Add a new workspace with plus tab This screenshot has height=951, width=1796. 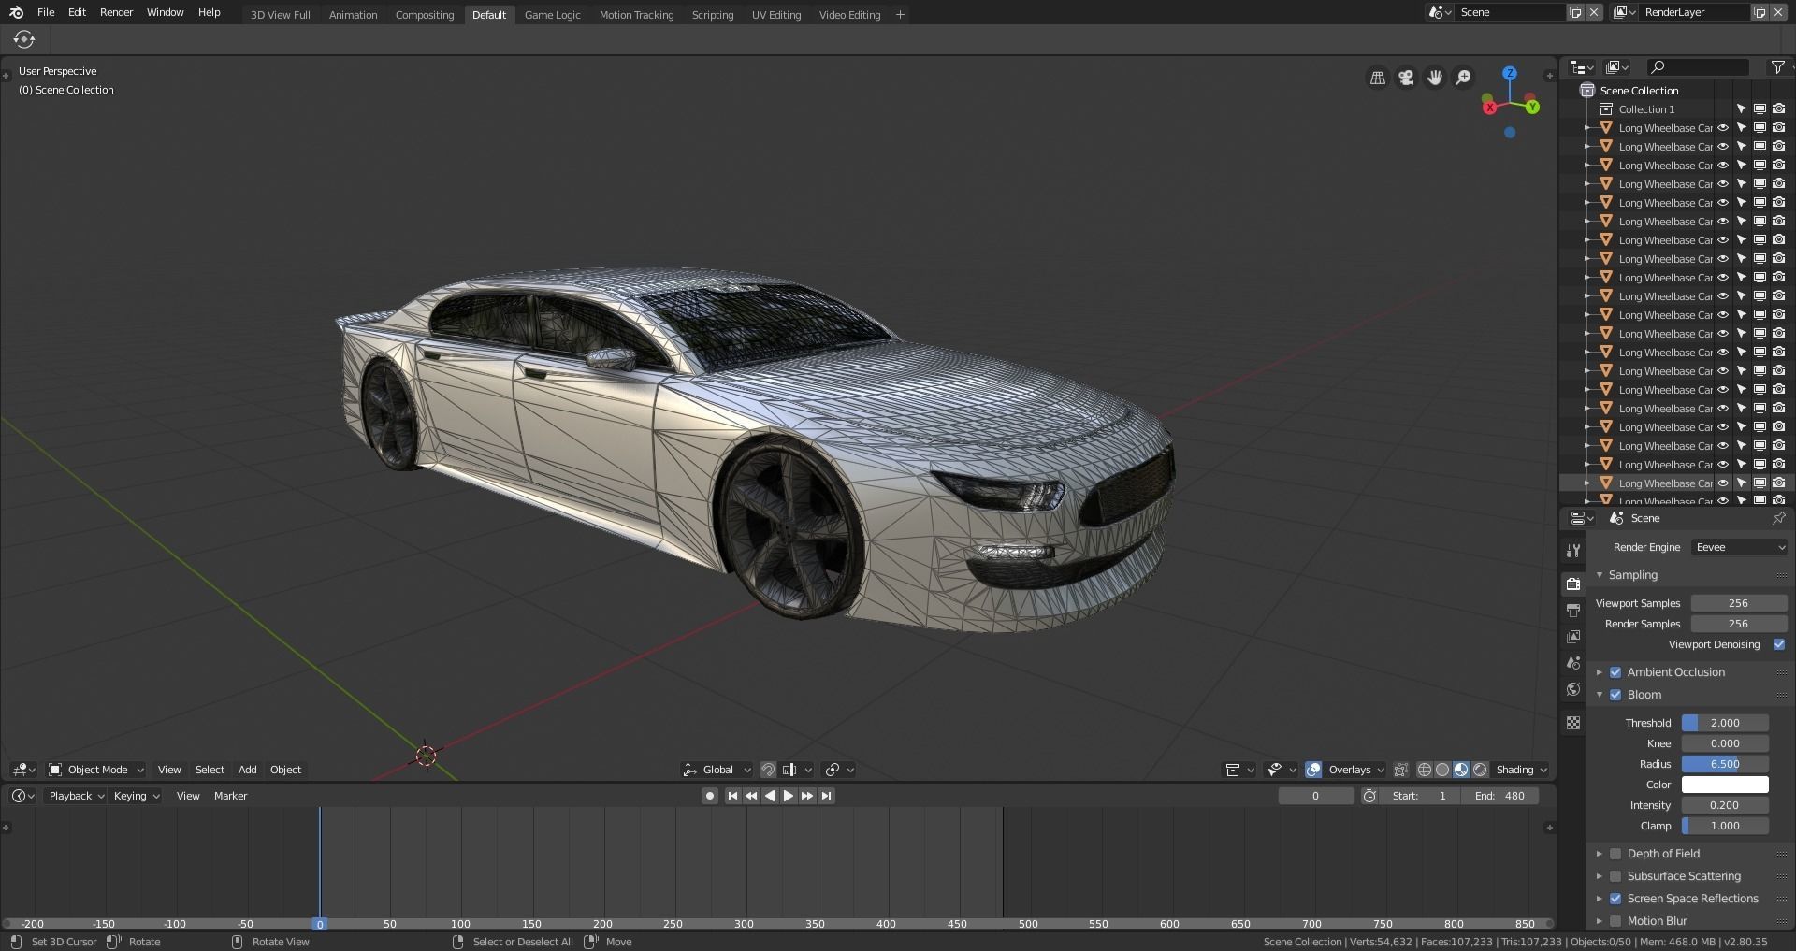(x=900, y=14)
